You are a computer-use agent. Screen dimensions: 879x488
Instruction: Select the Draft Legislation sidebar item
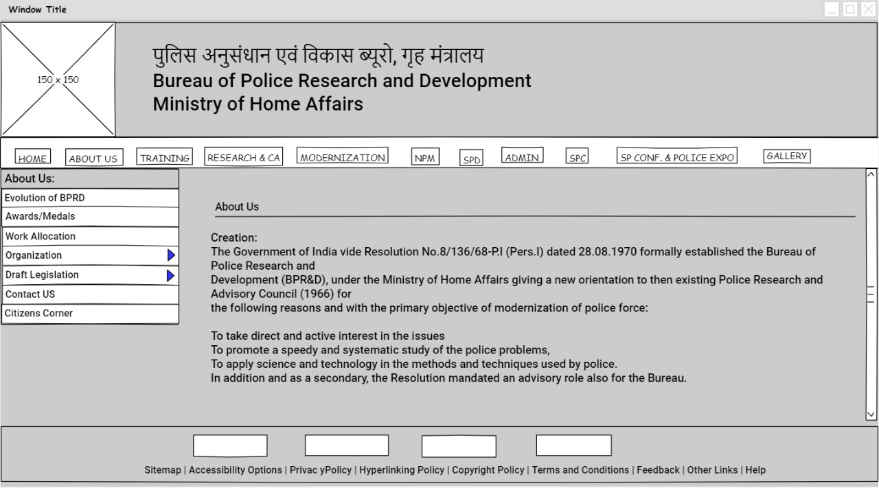pyautogui.click(x=90, y=275)
